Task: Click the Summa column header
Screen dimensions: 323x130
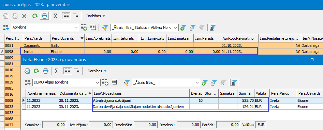Action: [246, 93]
